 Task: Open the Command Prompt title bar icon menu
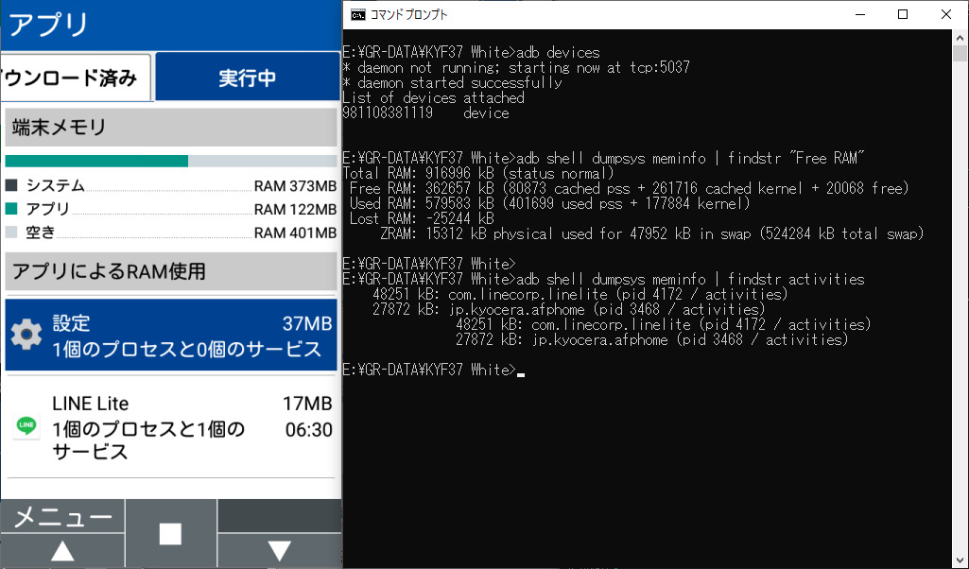pyautogui.click(x=357, y=14)
